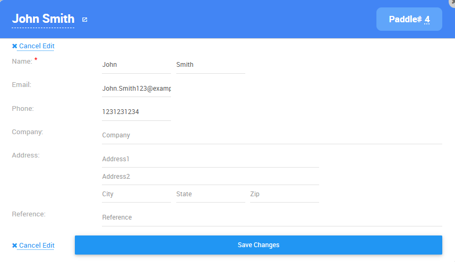Screen dimensions: 455x262
Task: Click the close icon at top-right corner
Action: (x=452, y=2)
